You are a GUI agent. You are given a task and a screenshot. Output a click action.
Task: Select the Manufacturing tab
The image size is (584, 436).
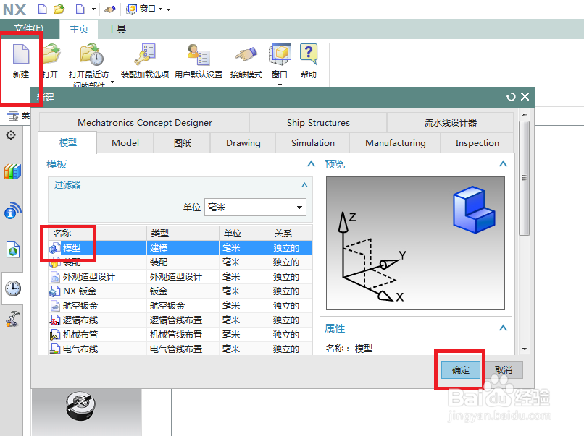click(x=395, y=142)
